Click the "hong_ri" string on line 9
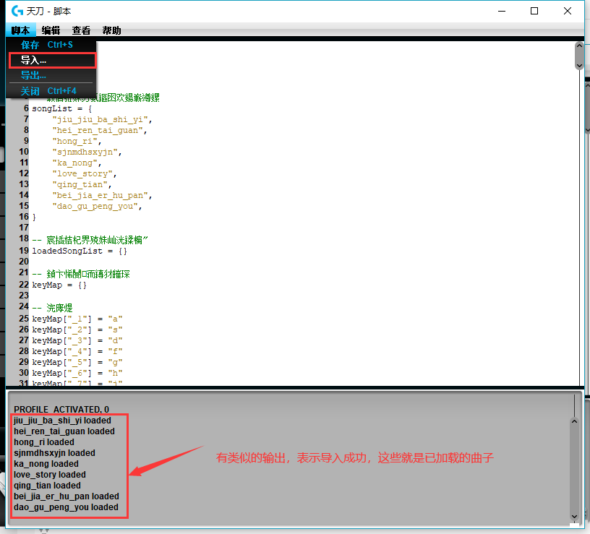This screenshot has width=590, height=534. (x=75, y=142)
